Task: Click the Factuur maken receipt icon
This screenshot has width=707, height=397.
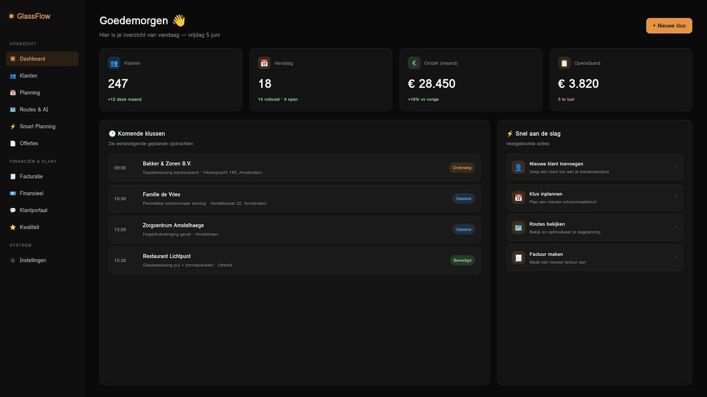Action: [518, 257]
